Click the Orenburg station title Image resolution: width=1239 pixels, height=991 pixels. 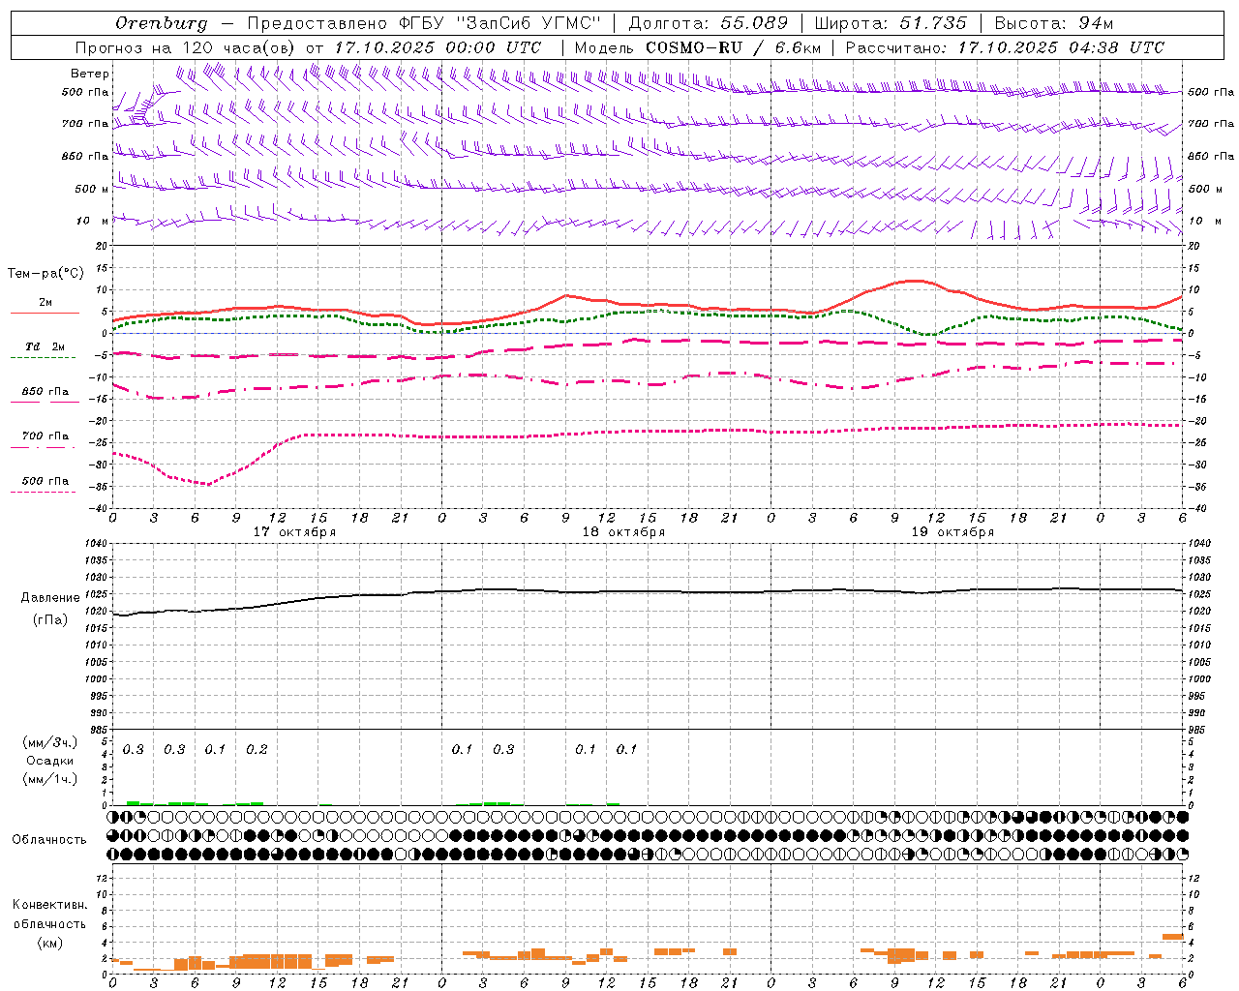click(162, 23)
